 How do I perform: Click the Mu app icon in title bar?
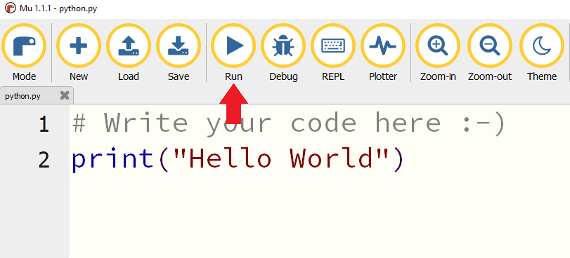[x=10, y=8]
